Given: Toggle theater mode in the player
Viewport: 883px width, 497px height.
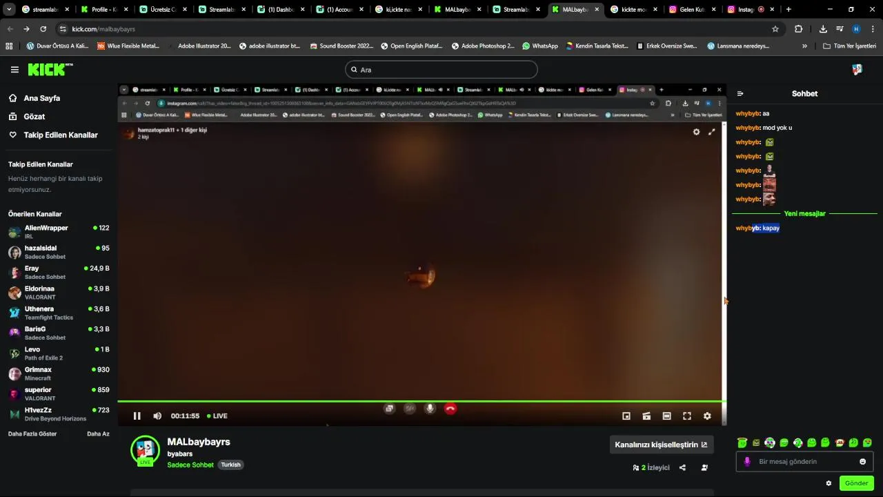Looking at the screenshot, I should (x=666, y=416).
